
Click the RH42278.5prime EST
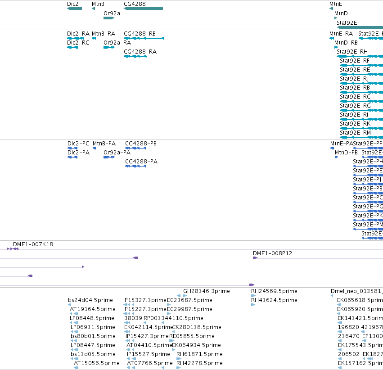click(179, 368)
